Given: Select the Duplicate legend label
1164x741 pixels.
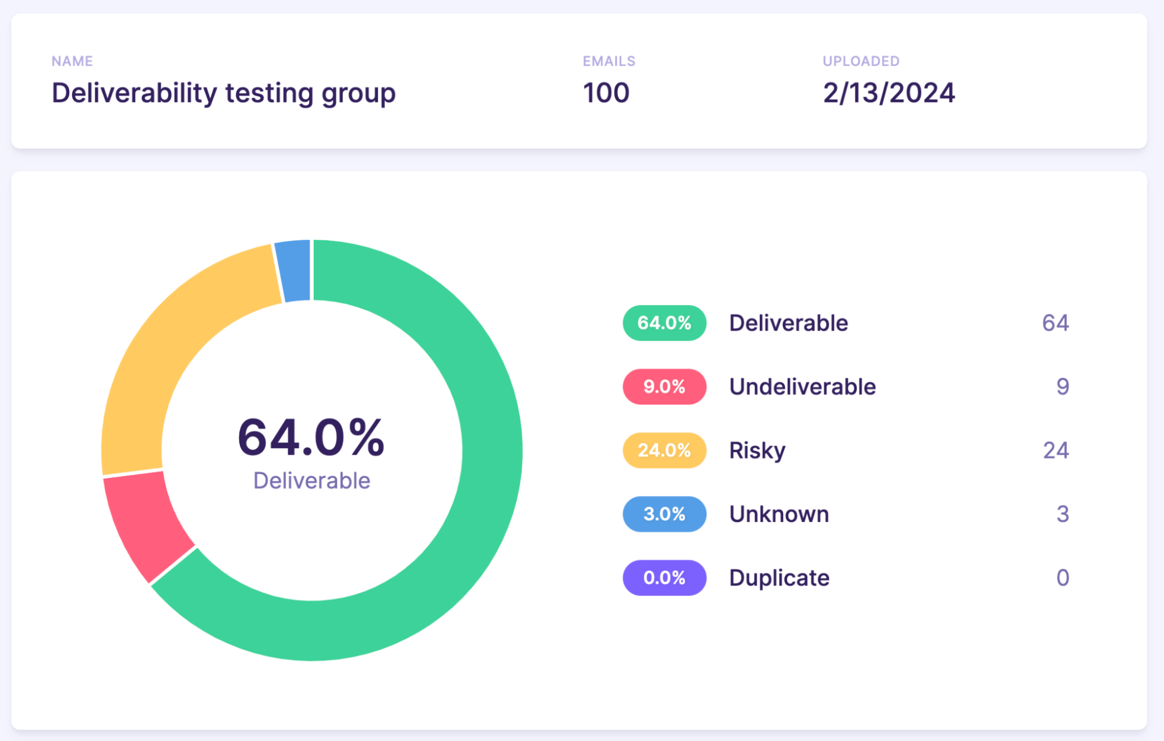Looking at the screenshot, I should click(x=779, y=578).
